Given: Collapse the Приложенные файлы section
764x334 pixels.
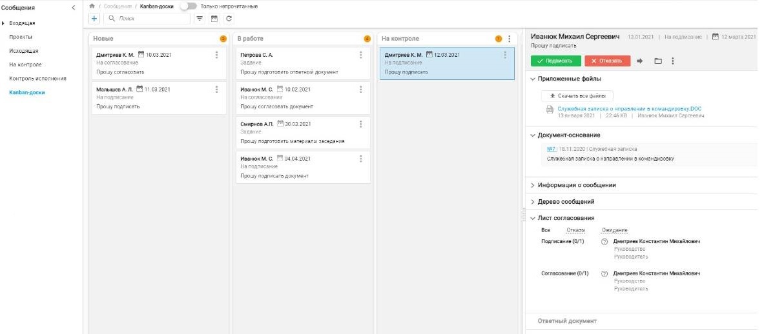Looking at the screenshot, I should (x=533, y=79).
